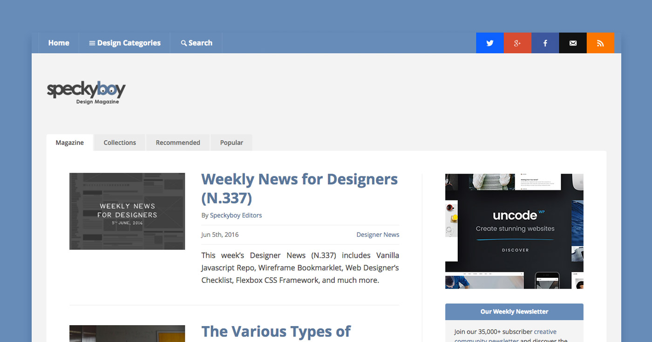Viewport: 652px width, 342px height.
Task: Open Speckyboy's Facebook page via its icon
Action: coord(545,42)
